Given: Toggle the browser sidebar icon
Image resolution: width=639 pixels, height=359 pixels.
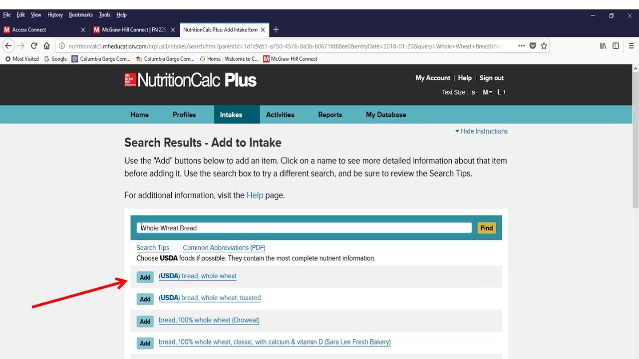Looking at the screenshot, I should click(616, 46).
